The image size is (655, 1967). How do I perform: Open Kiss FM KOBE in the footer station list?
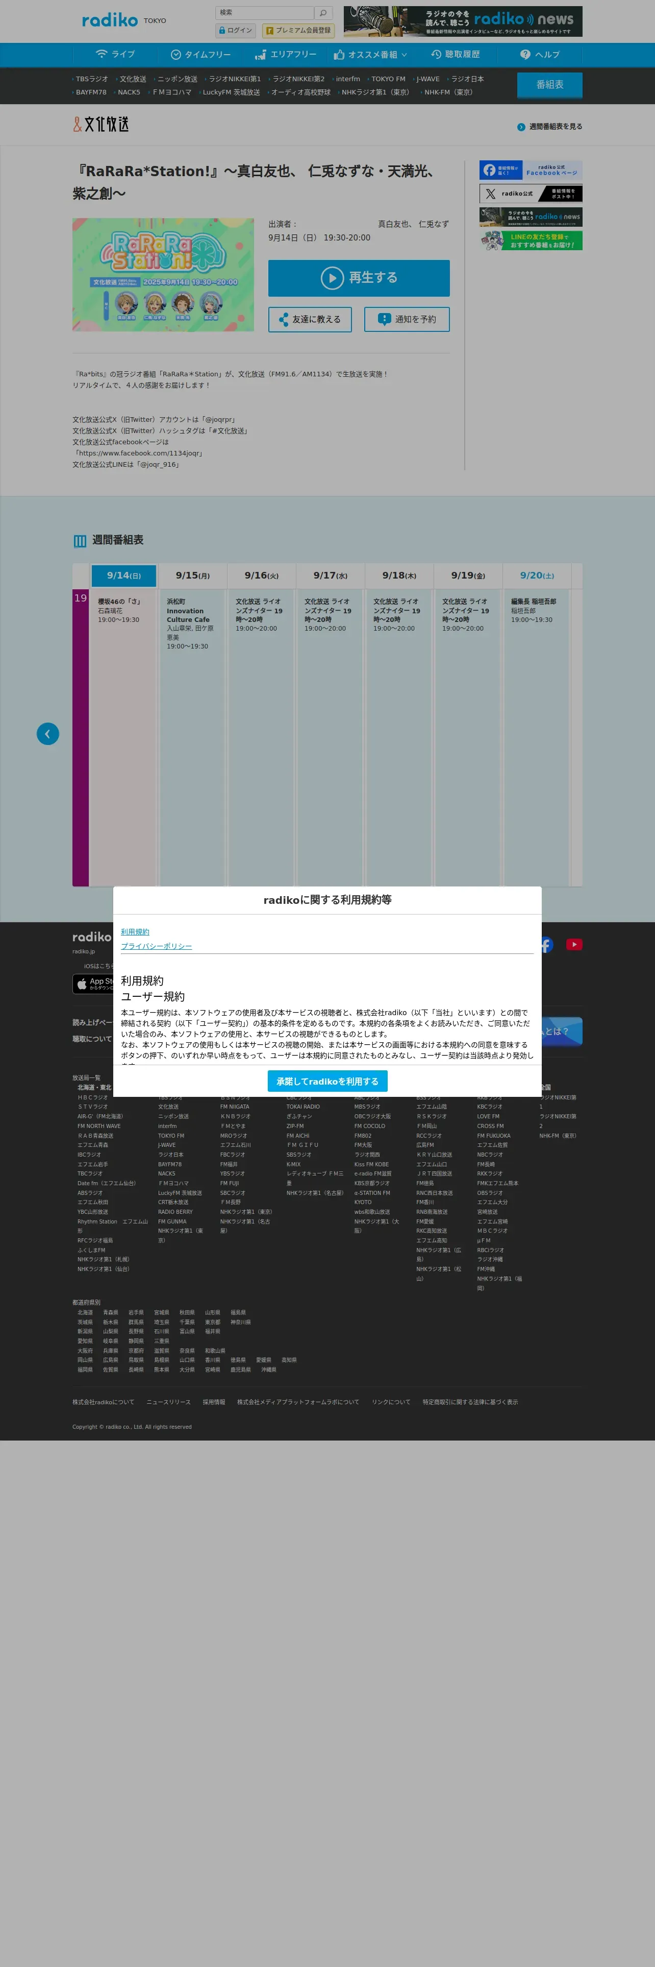(x=371, y=1164)
